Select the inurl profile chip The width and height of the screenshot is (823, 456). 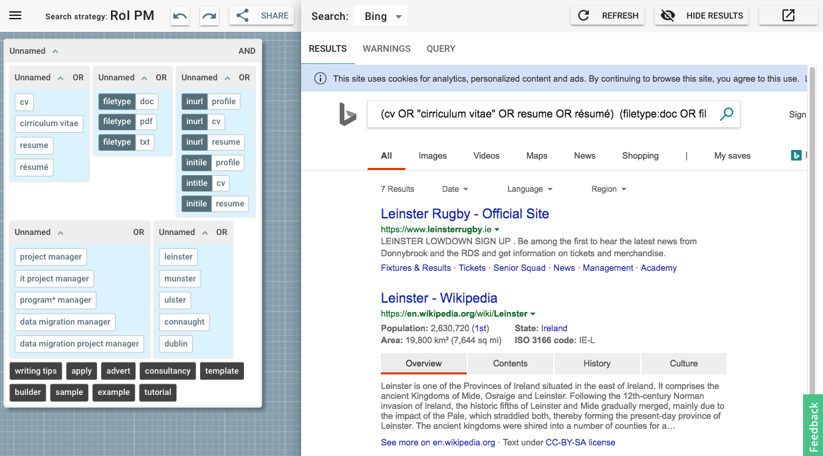coord(211,102)
